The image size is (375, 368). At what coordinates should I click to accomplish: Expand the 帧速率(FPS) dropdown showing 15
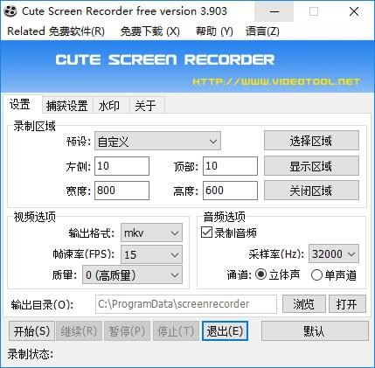(151, 254)
